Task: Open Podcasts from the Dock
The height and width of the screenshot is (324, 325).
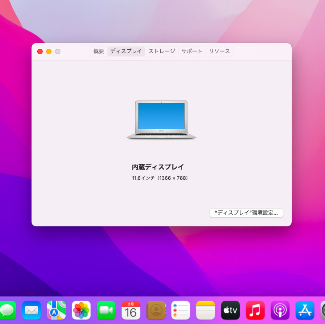Action: [x=280, y=310]
